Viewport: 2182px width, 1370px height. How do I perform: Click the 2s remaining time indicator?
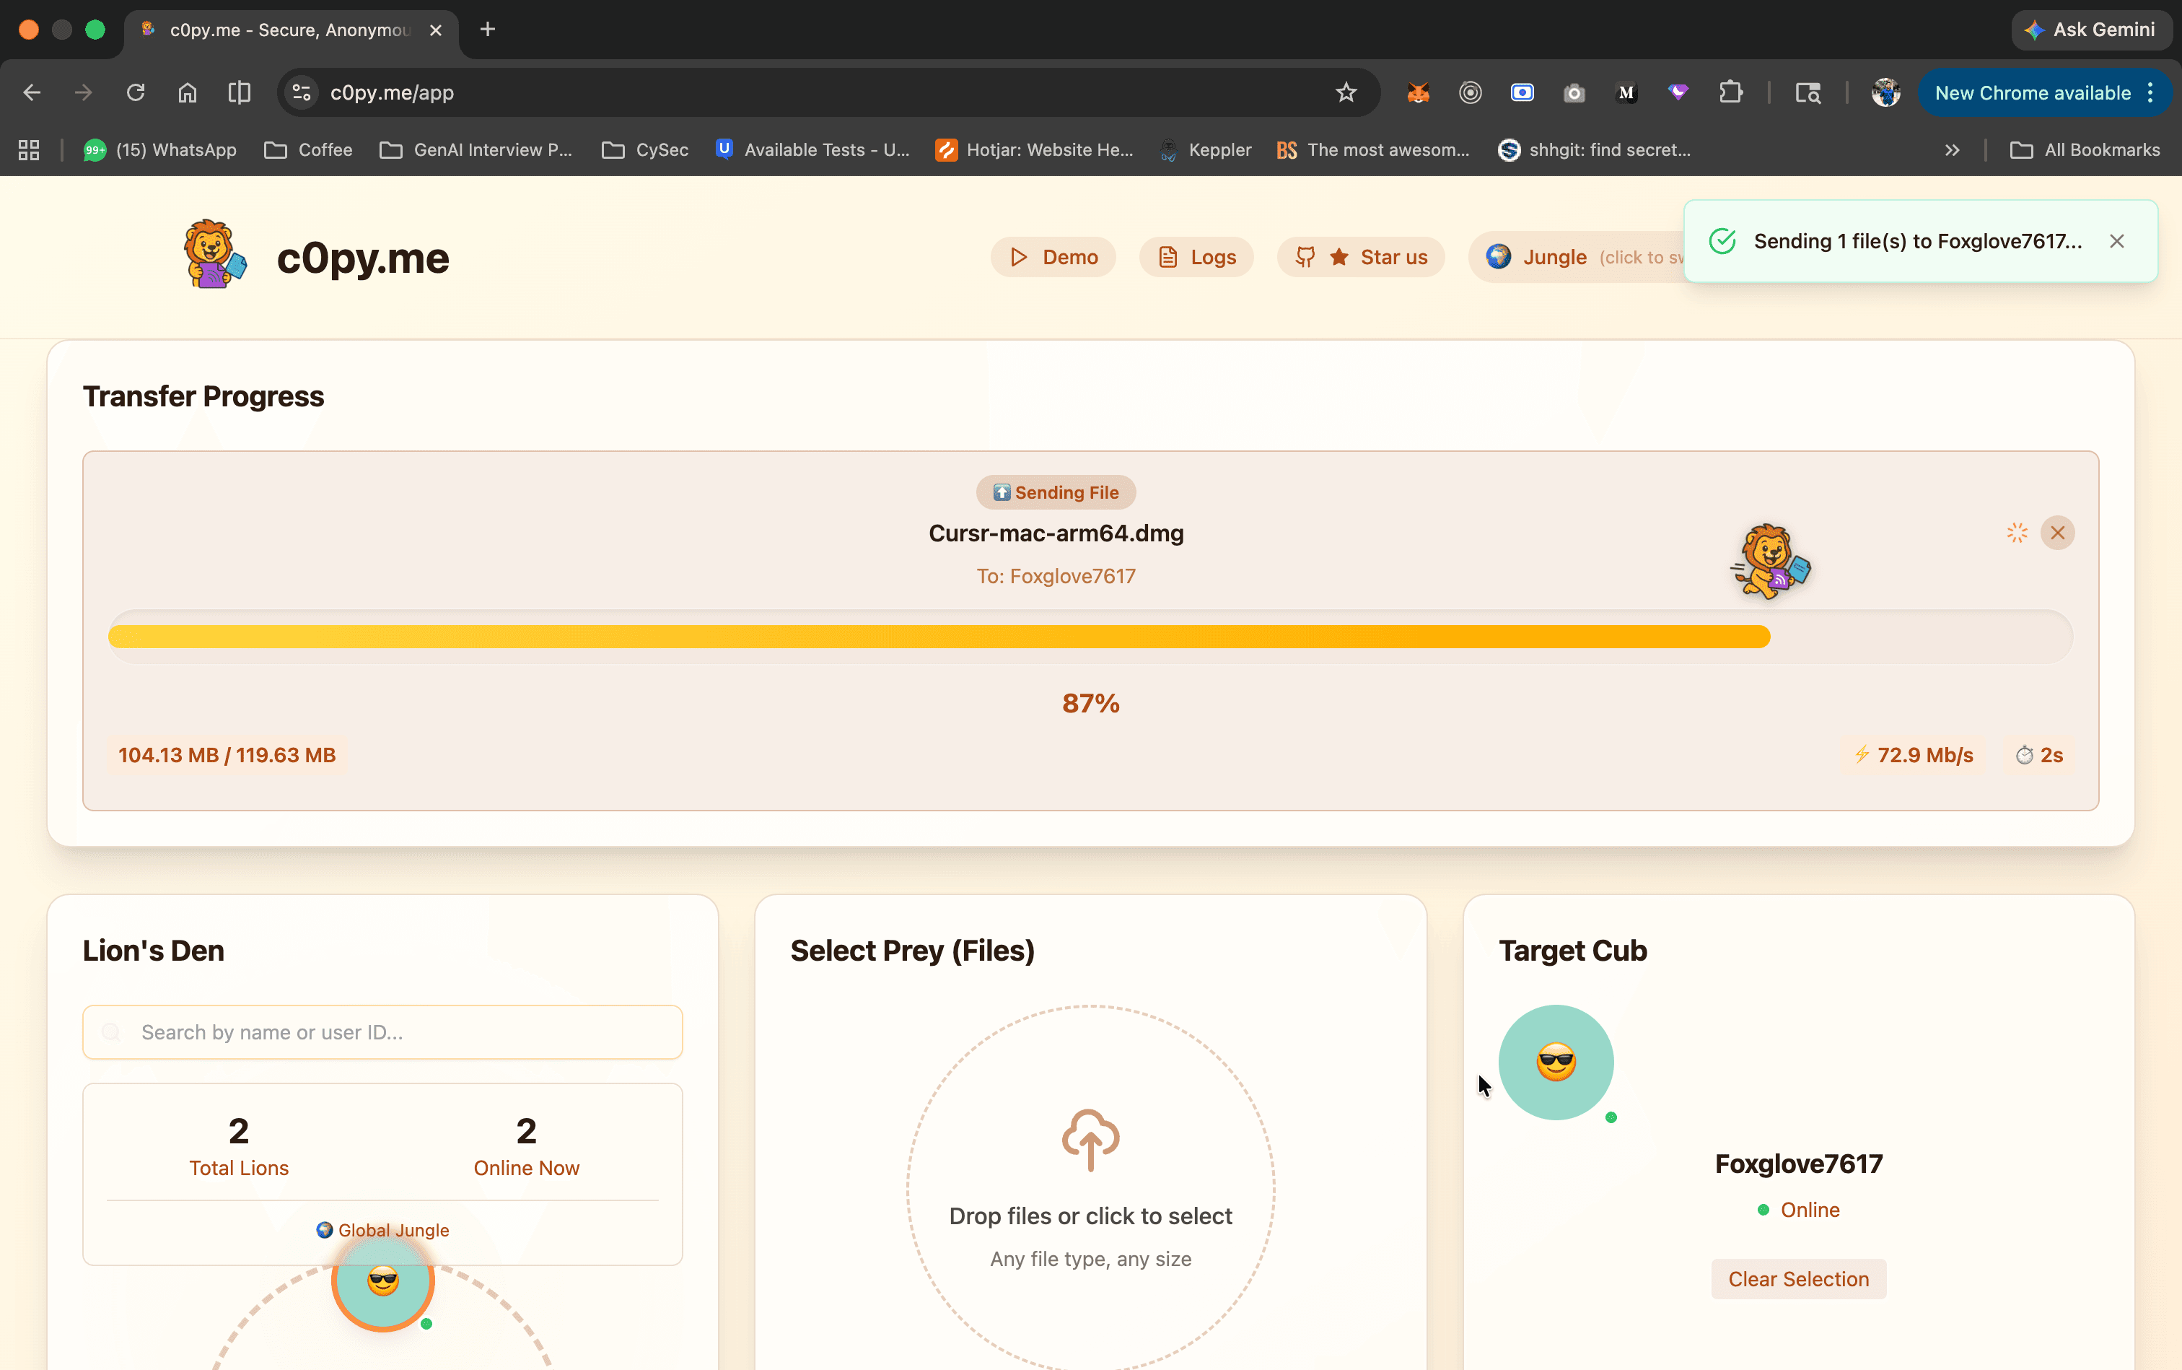pos(2040,755)
